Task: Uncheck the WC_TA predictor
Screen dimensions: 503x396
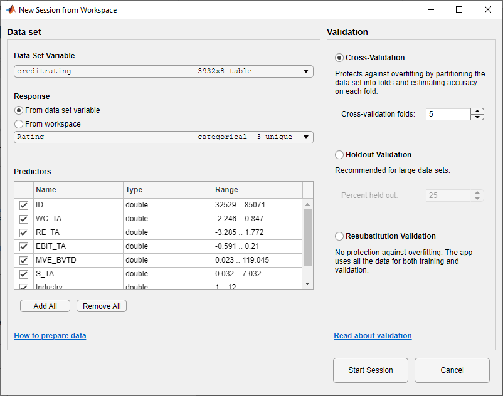Action: pyautogui.click(x=23, y=219)
